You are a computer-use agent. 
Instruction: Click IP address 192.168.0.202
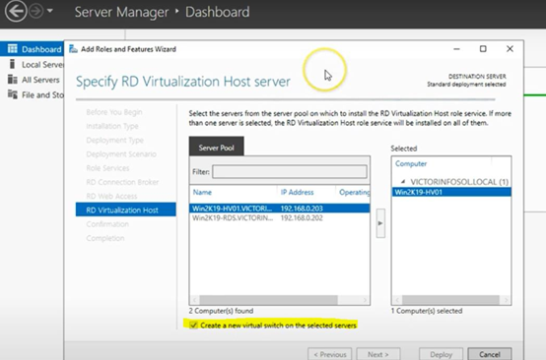tap(302, 218)
